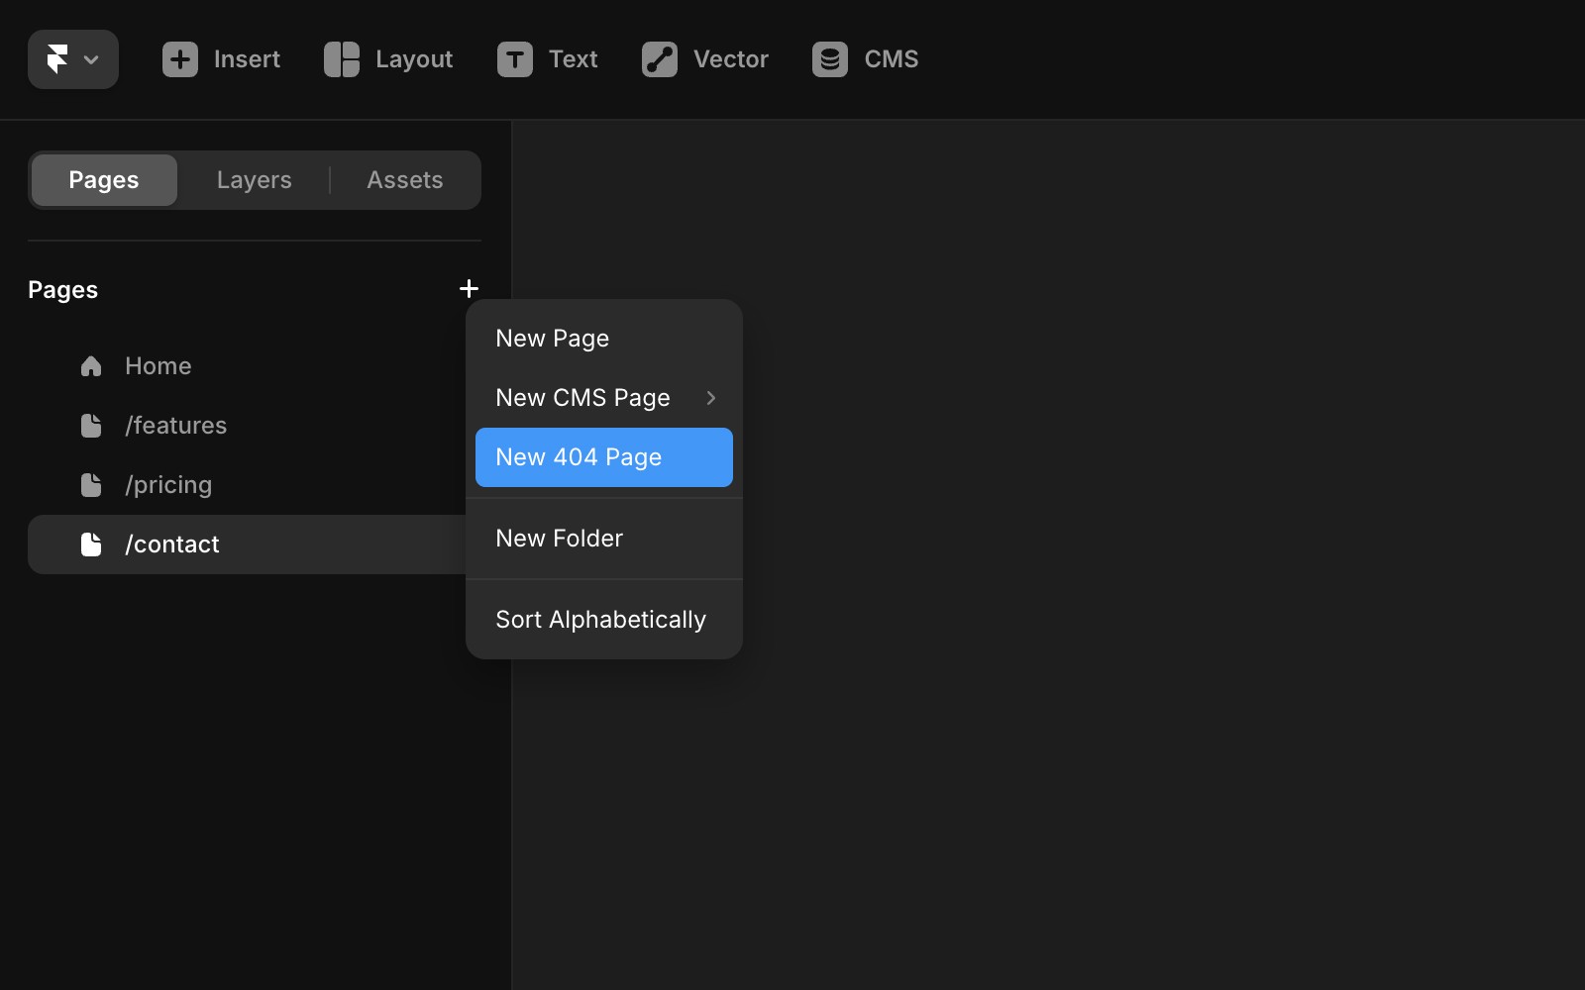This screenshot has width=1585, height=990.
Task: Open the CMS database icon
Action: click(x=830, y=59)
